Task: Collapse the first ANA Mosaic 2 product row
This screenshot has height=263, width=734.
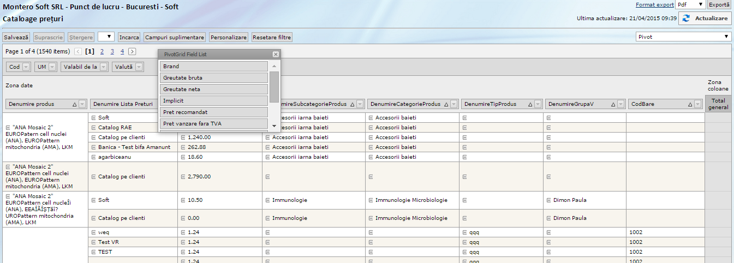Action: coord(7,128)
